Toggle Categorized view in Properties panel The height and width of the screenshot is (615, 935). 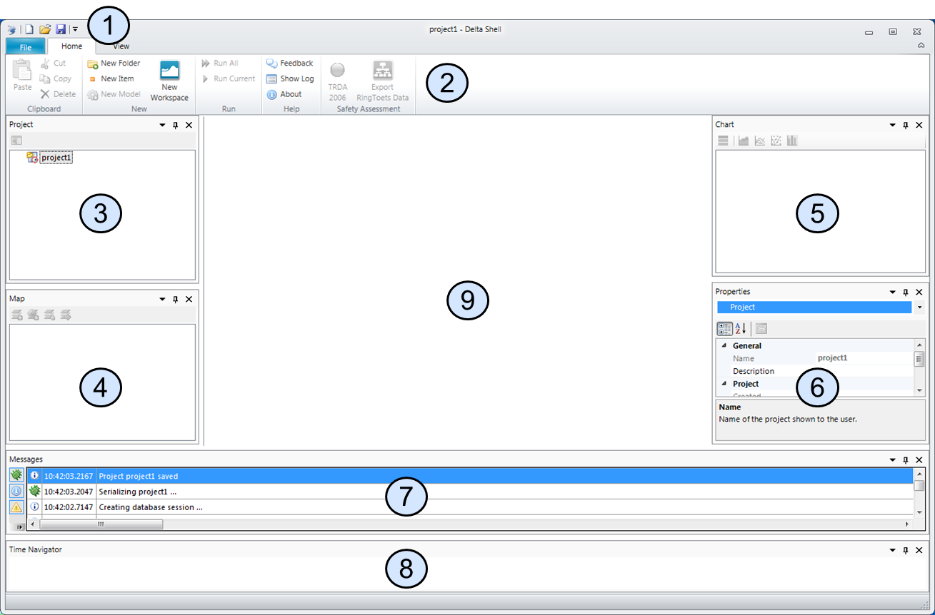coord(724,328)
